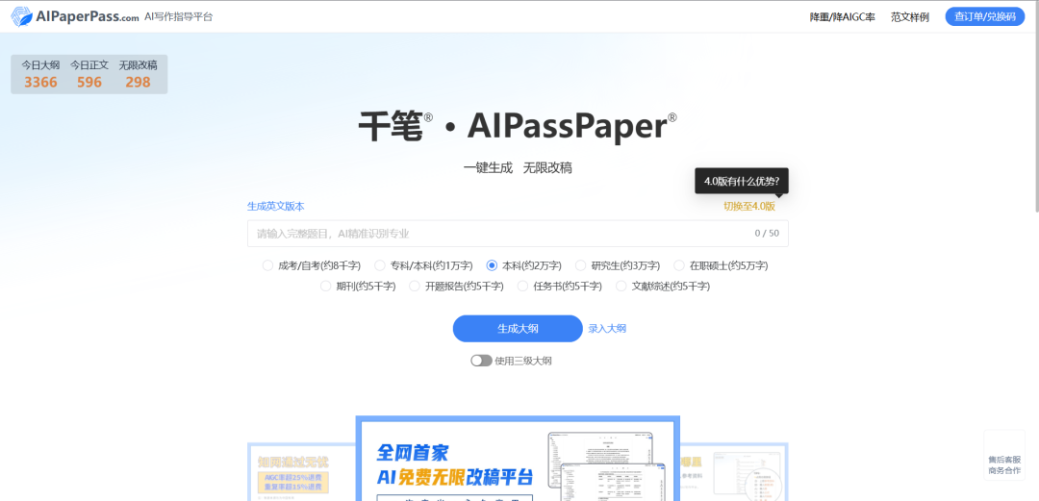
Task: Toggle 使用三级大纲 switch
Action: tap(481, 361)
